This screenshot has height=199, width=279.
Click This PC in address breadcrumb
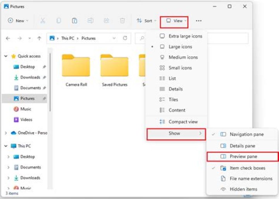click(x=67, y=38)
